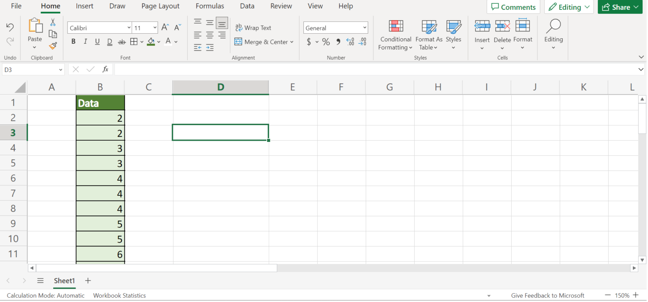
Task: Enable Wrap Text for the cell
Action: [x=254, y=27]
